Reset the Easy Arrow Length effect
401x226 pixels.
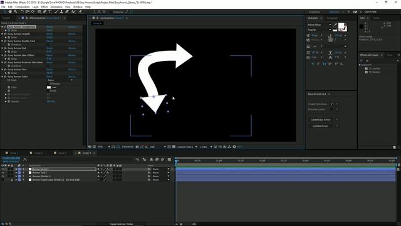point(49,34)
